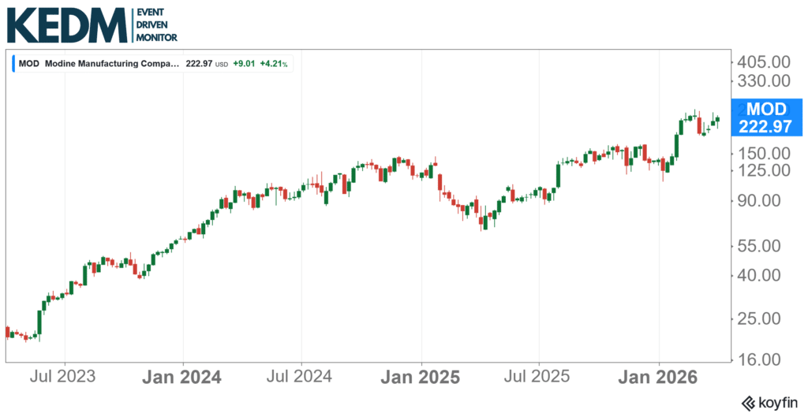The width and height of the screenshot is (808, 417).
Task: Click the Event Driven Monitor text
Action: 156,25
